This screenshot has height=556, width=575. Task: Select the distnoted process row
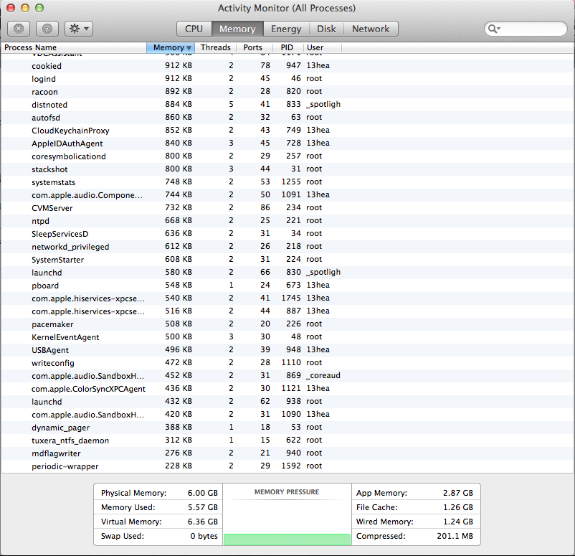pyautogui.click(x=287, y=105)
